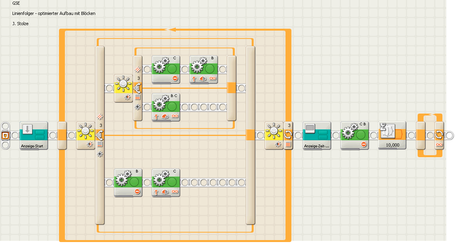The width and height of the screenshot is (455, 244).
Task: Click the infinite loop end at far right
Action: 439,135
